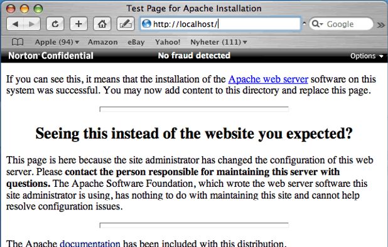Expand the Nyheter (111) bookmarks folder
Viewport: 388px width, 247px height.
coord(218,42)
